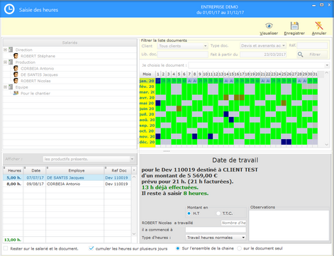Select the T.T.C. radio button

tap(218, 213)
